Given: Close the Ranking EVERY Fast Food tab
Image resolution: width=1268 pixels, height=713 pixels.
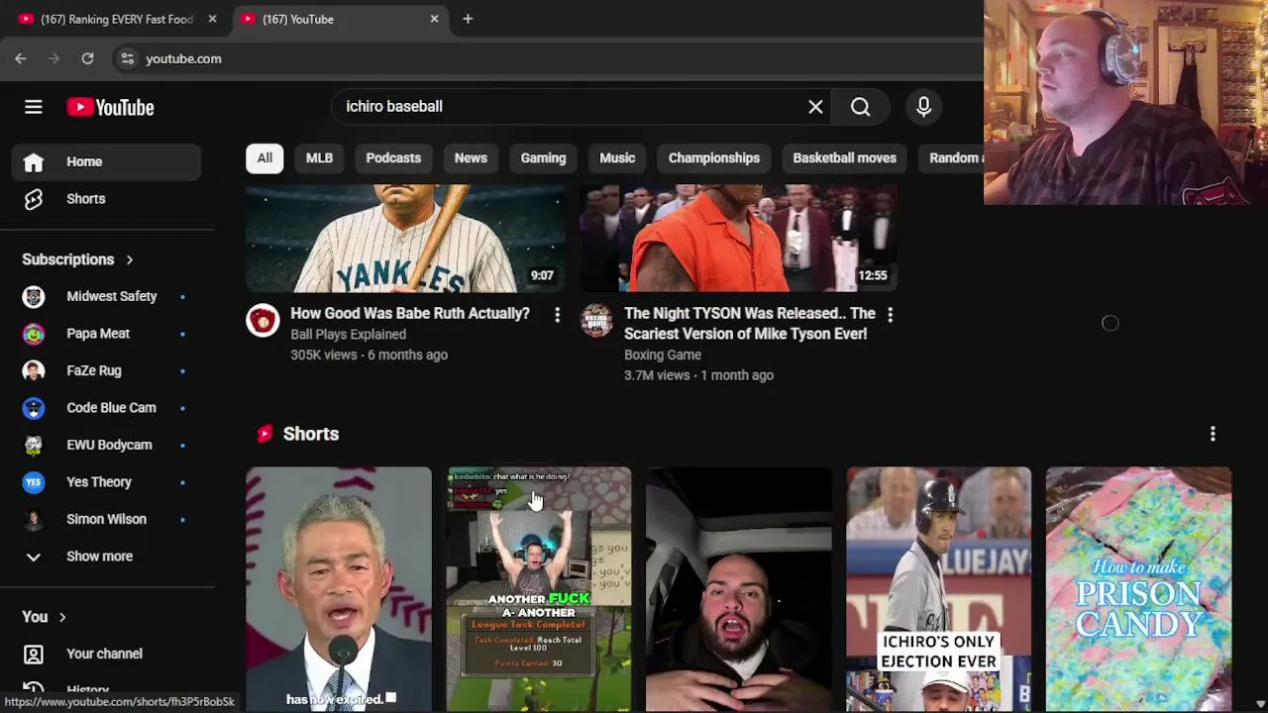Looking at the screenshot, I should coord(212,19).
